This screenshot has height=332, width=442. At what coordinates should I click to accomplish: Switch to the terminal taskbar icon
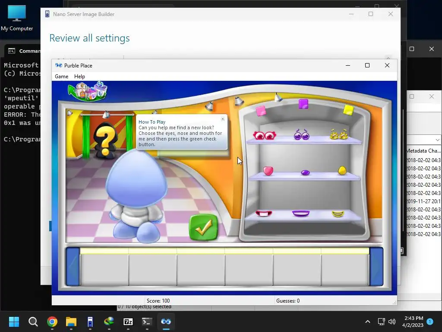point(147,322)
